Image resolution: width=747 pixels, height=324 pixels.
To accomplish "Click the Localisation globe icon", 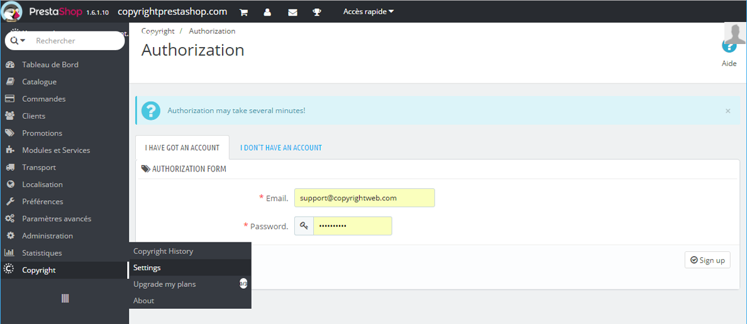I will click(x=9, y=185).
